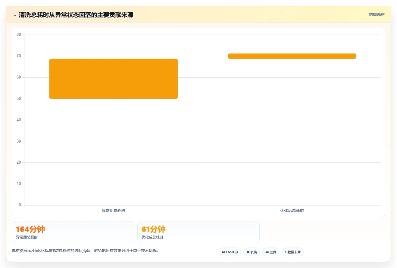This screenshot has height=268, width=397.
Task: Click the y-axis value 30
Action: pyautogui.click(x=19, y=141)
